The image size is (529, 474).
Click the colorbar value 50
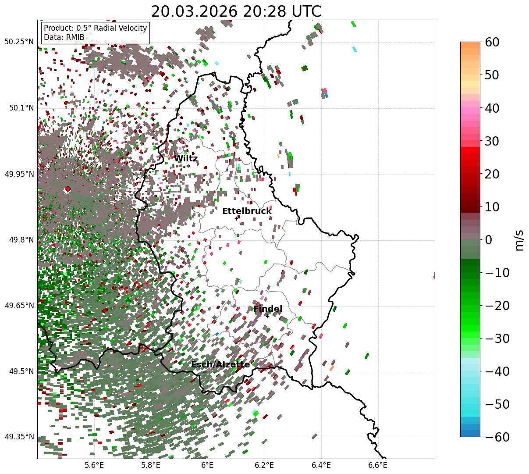(x=492, y=75)
